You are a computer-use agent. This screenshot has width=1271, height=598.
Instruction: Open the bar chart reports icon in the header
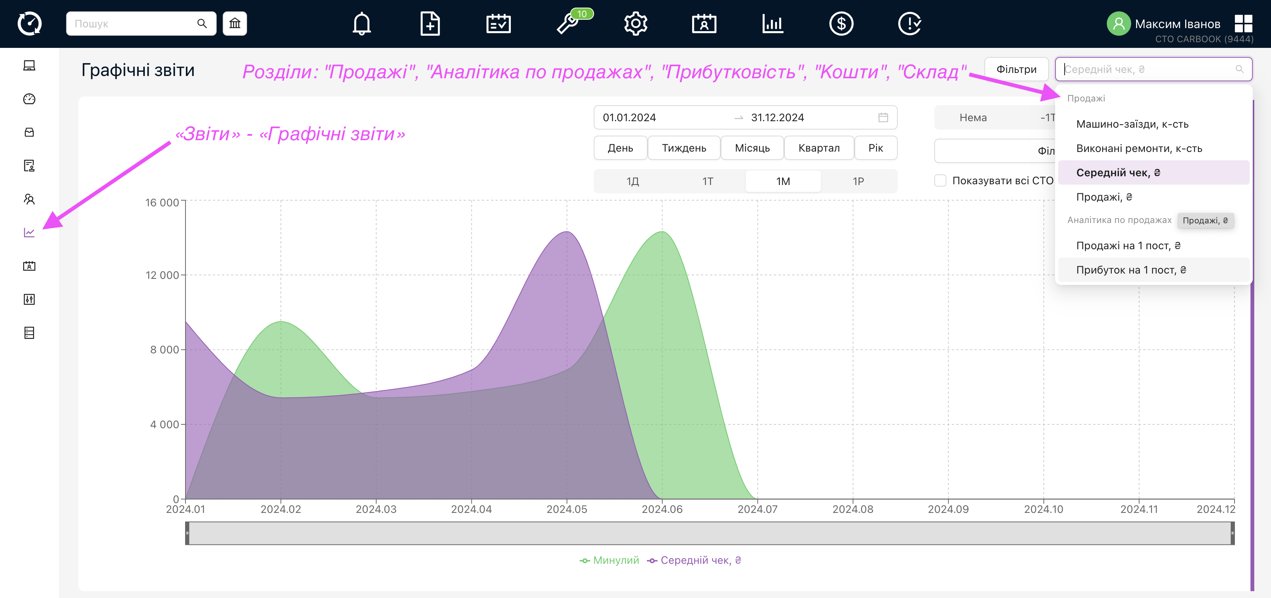pos(772,23)
